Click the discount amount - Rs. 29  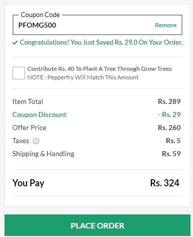point(169,114)
